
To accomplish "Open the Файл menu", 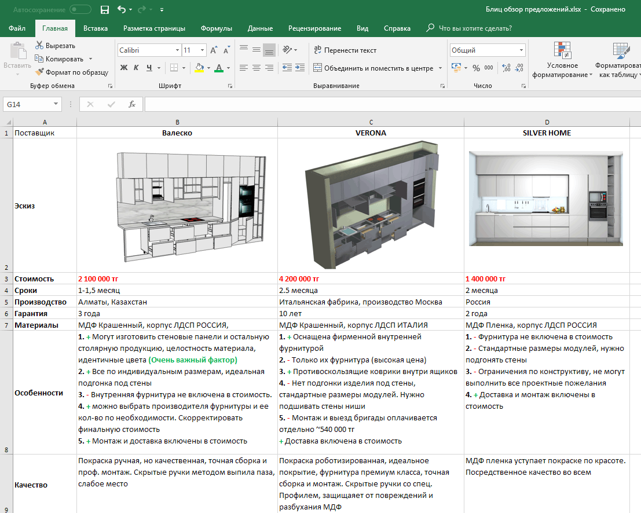I will coord(17,28).
